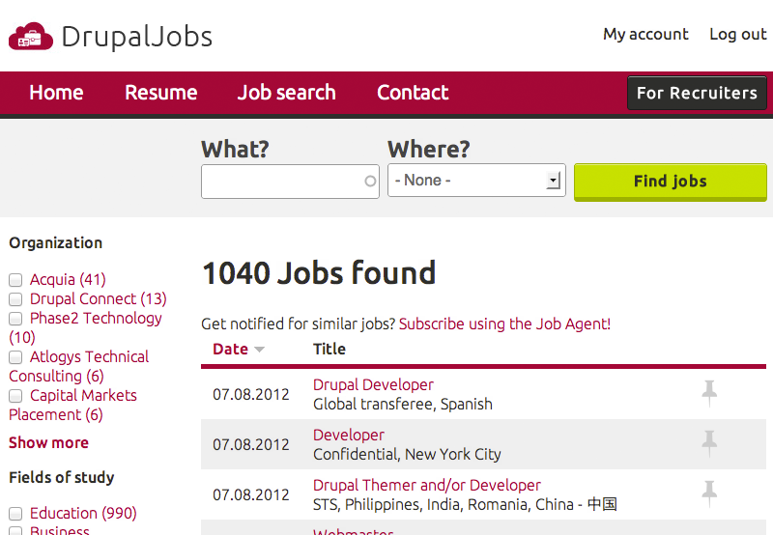773x535 pixels.
Task: Click the Education (990) filter link
Action: tap(83, 513)
